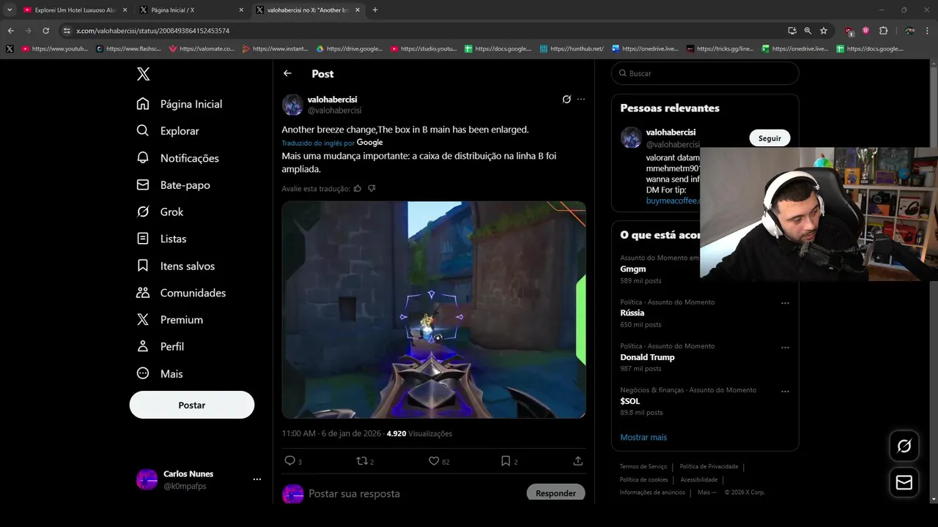Image resolution: width=938 pixels, height=527 pixels.
Task: Open Termos de Serviço link
Action: (643, 466)
